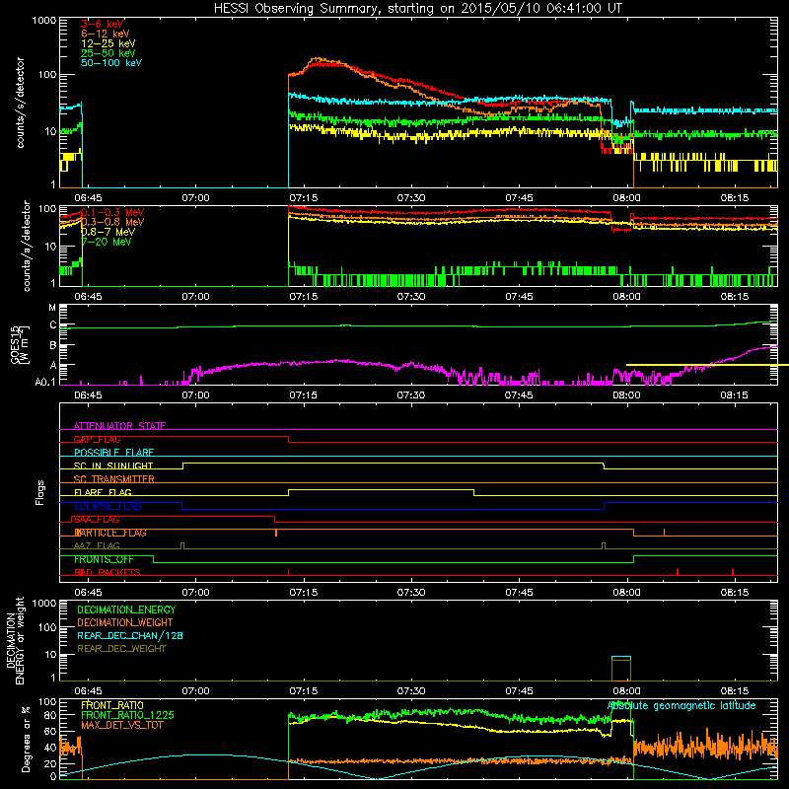
Task: Click the DECIMATION ENERGY or weight axis title
Action: 16,640
